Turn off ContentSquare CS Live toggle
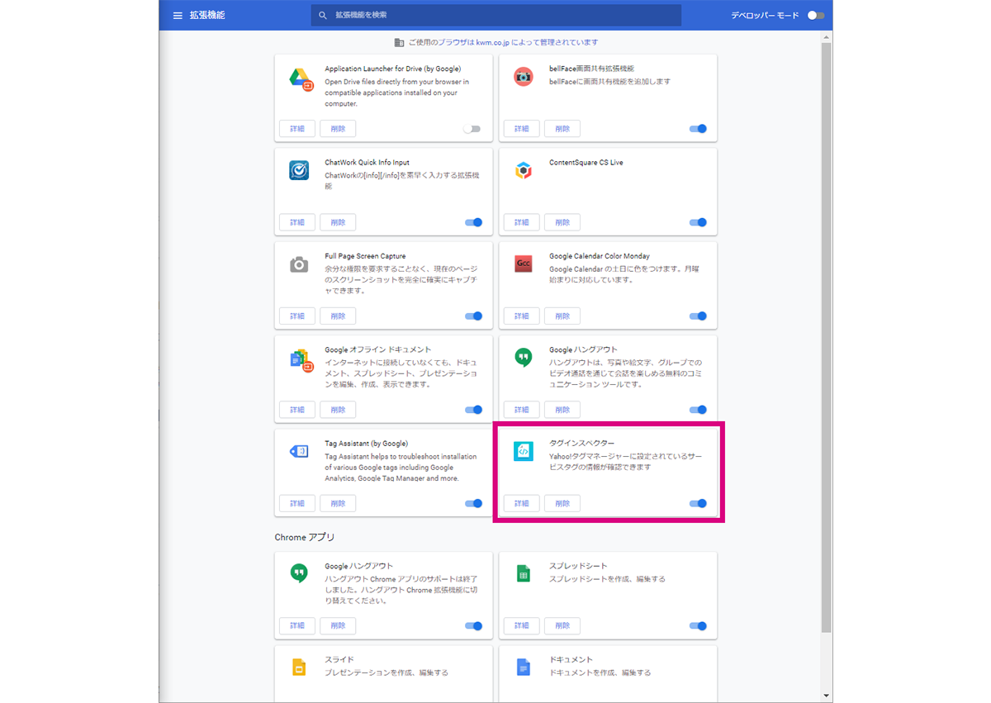Image resolution: width=991 pixels, height=703 pixels. click(698, 222)
